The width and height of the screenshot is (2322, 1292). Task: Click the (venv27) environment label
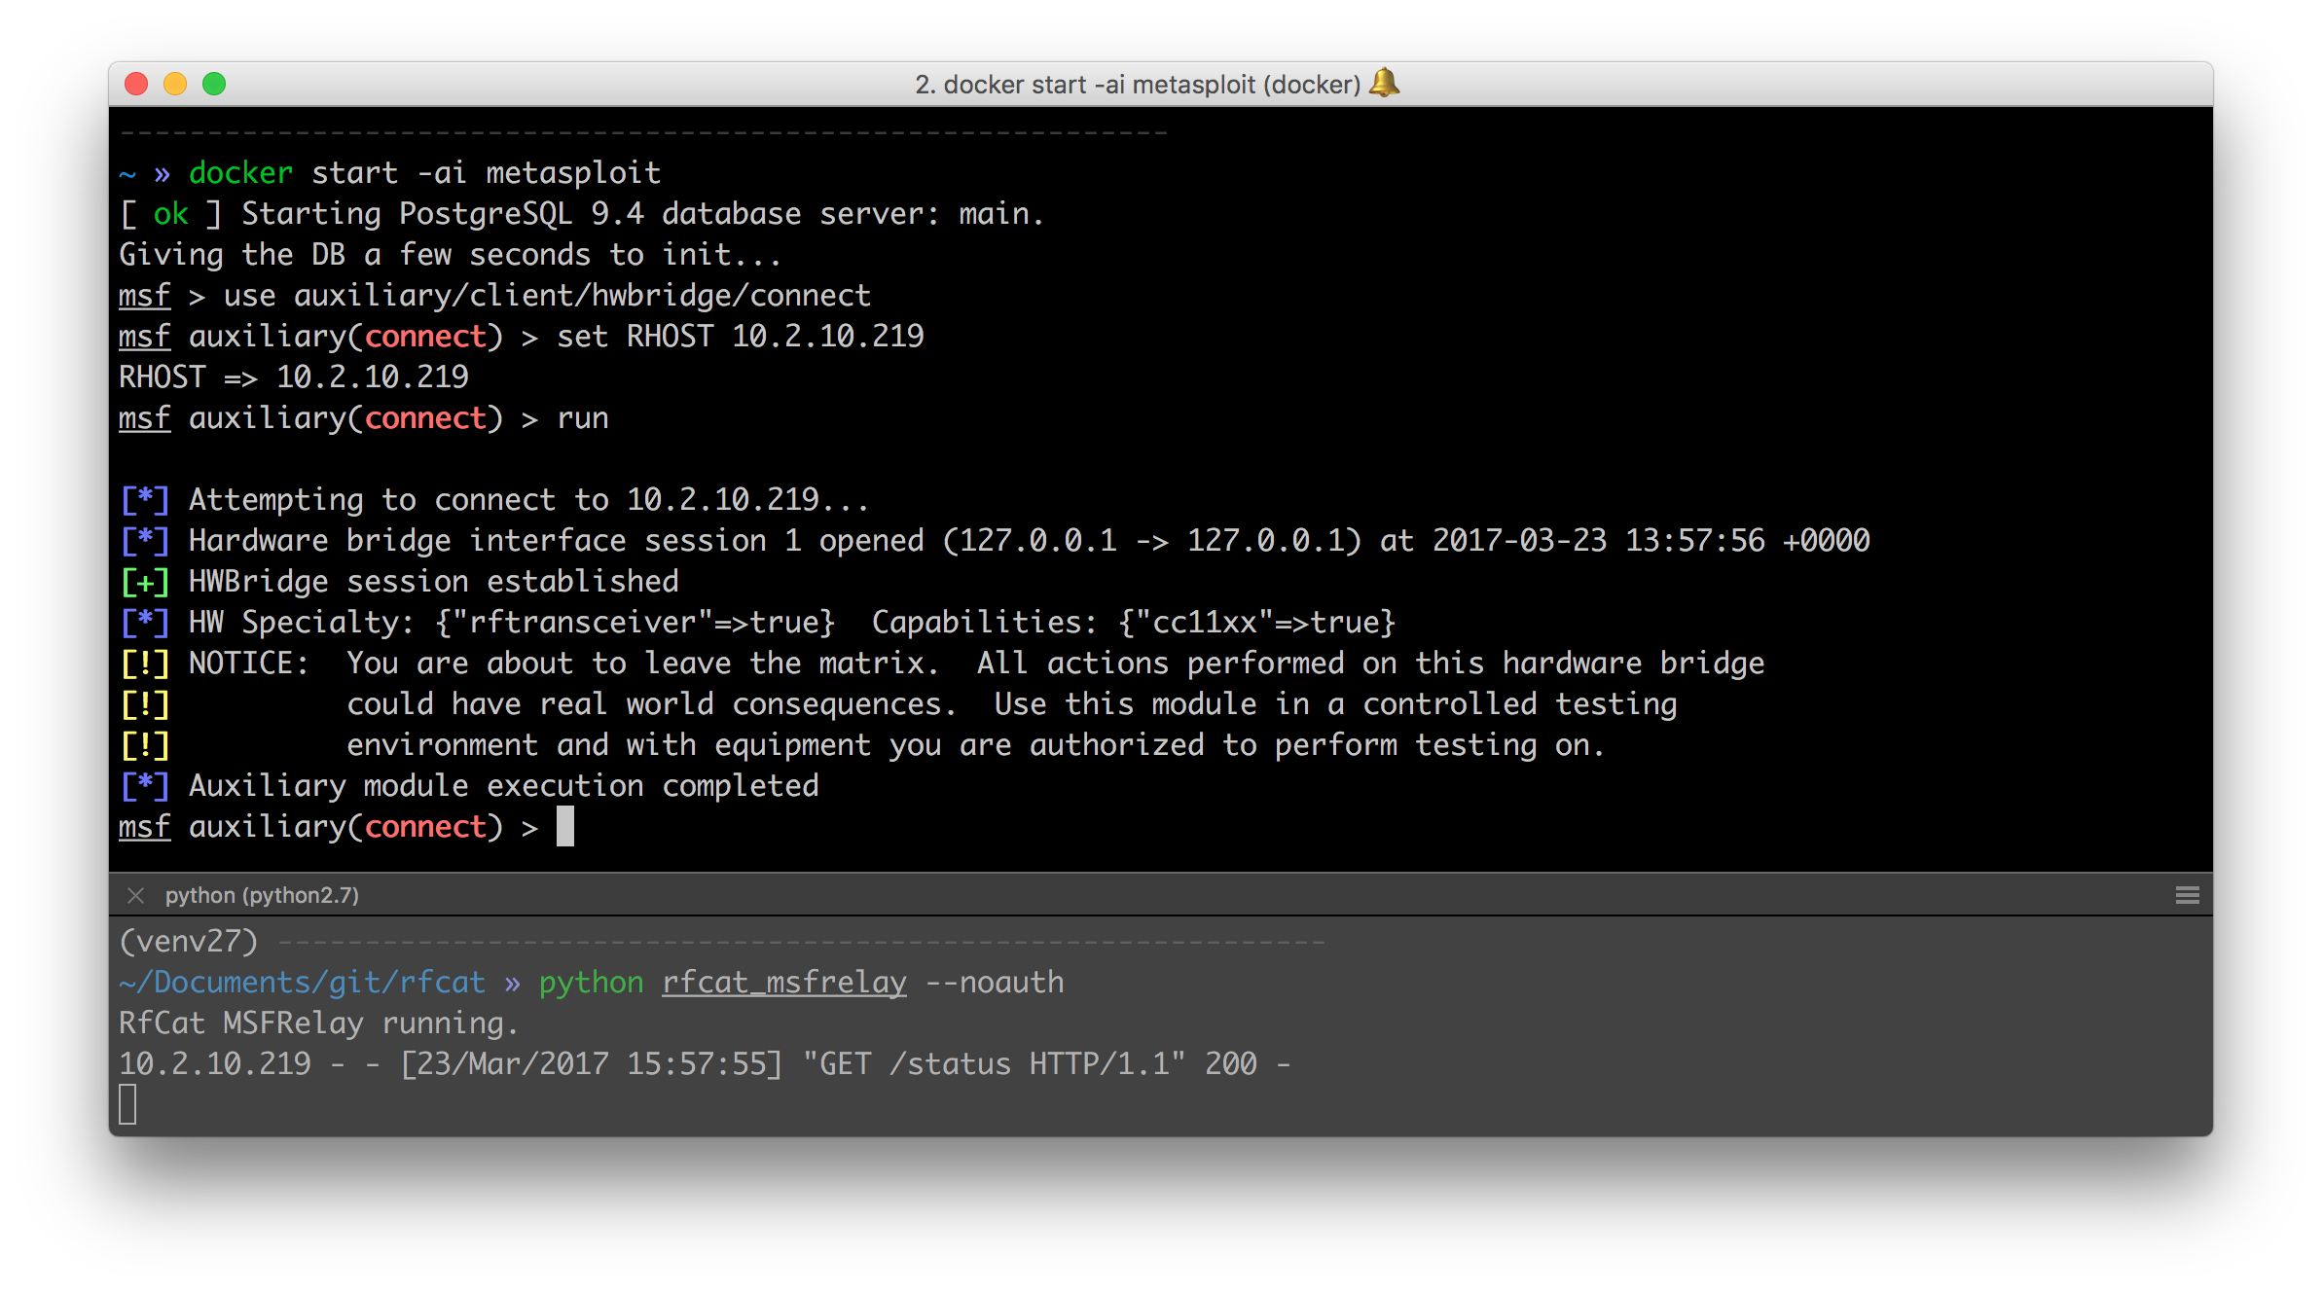click(x=189, y=942)
